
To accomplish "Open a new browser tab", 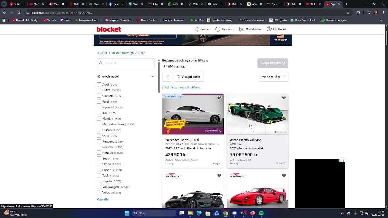I will pos(346,4).
